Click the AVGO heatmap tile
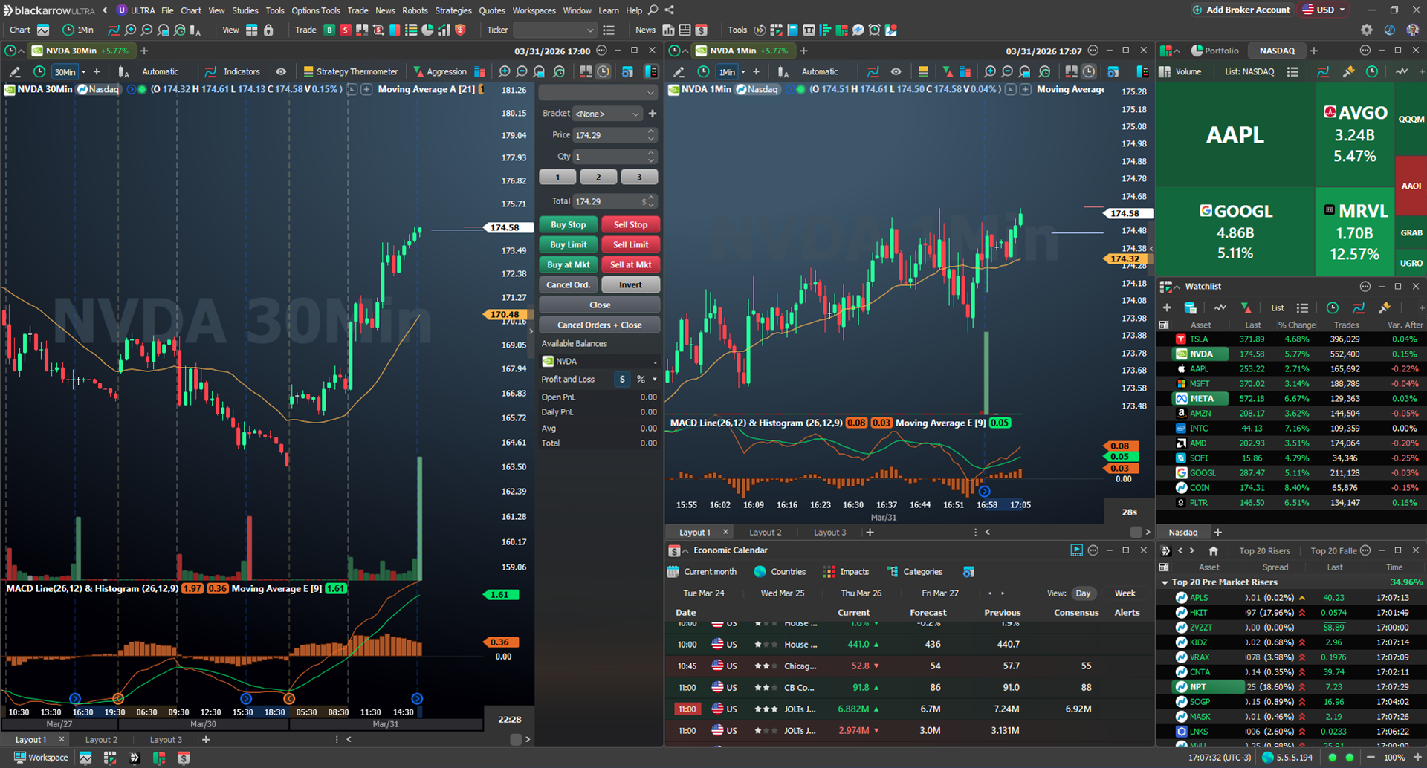This screenshot has width=1427, height=768. 1355,134
